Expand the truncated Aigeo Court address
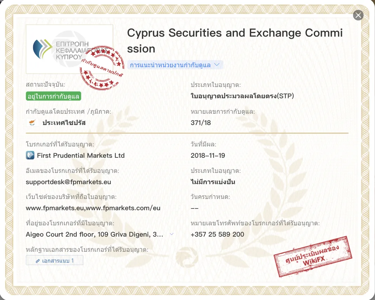Image resolution: width=375 pixels, height=300 pixels. (171, 234)
